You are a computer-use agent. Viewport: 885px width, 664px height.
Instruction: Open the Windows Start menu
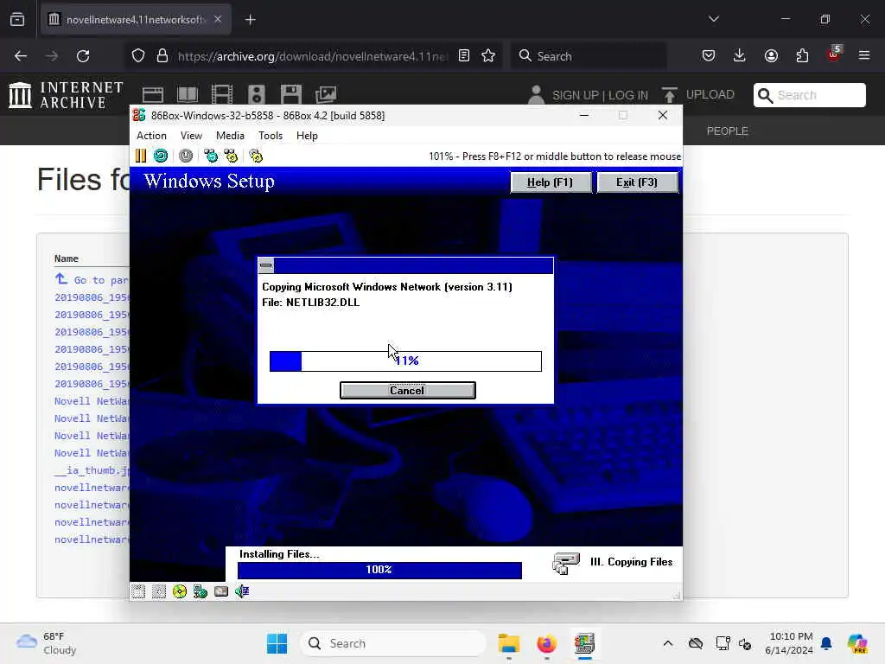coord(277,643)
